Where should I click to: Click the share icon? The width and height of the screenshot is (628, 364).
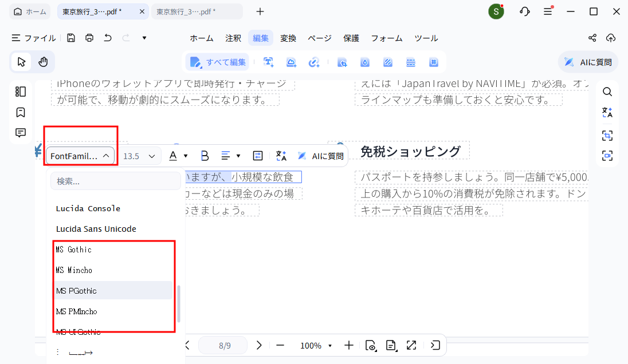click(x=592, y=38)
